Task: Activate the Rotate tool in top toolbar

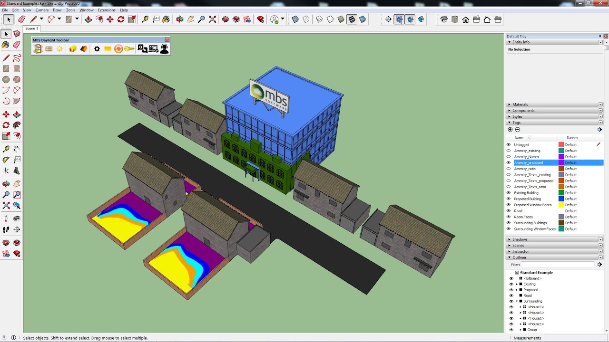Action: pos(121,19)
